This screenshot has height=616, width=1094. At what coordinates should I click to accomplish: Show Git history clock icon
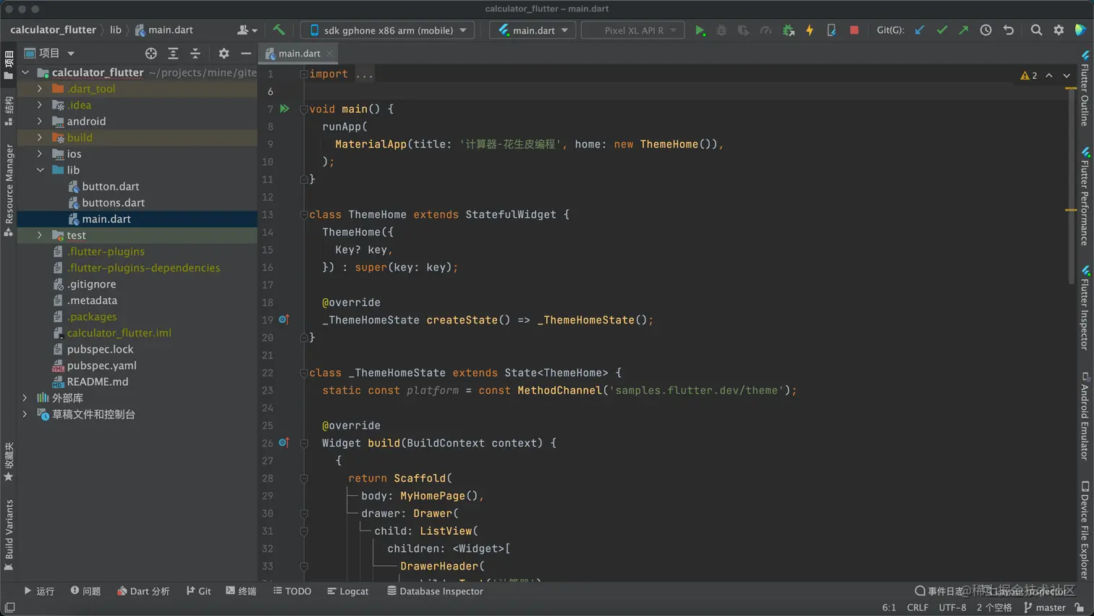[985, 30]
